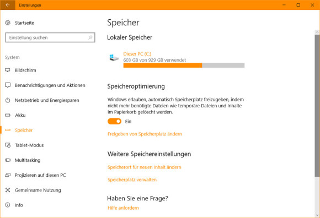
Task: Click the magnifier icon in search box
Action: pyautogui.click(x=90, y=37)
